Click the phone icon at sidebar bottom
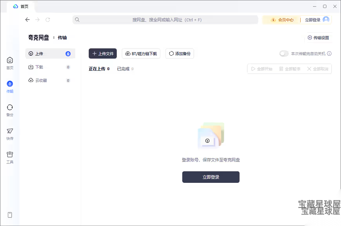 [x=10, y=215]
